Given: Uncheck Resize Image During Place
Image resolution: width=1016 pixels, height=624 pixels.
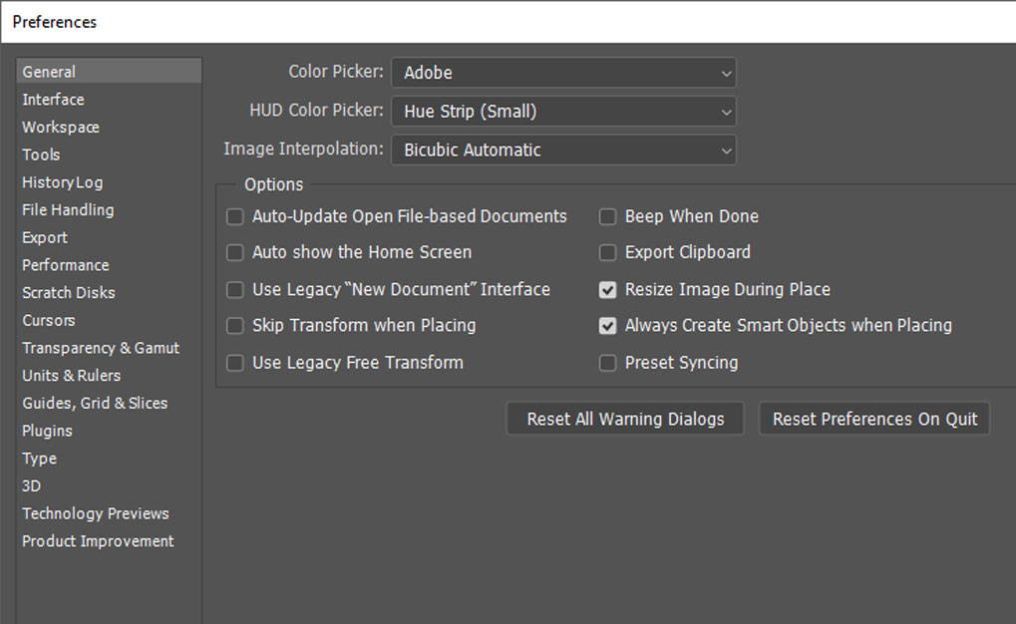Looking at the screenshot, I should point(607,289).
